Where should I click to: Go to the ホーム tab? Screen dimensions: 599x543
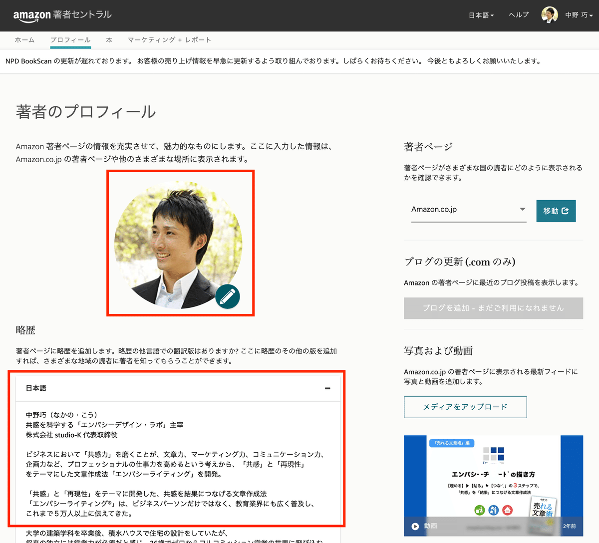[24, 40]
